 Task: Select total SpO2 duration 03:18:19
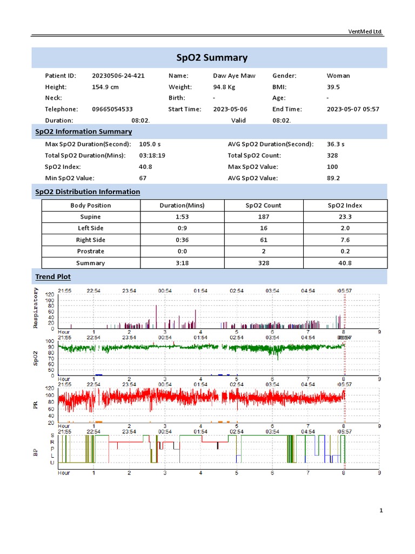152,155
